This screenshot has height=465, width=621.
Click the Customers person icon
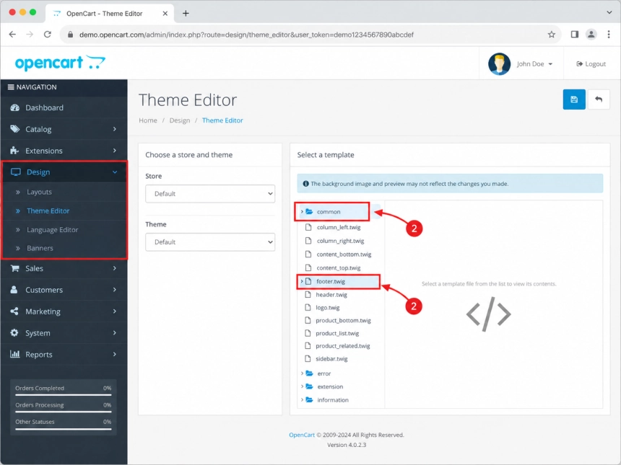14,289
